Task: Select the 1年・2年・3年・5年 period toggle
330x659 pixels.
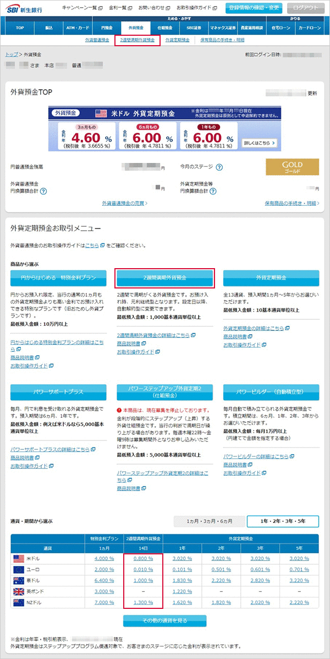Action: point(283,521)
